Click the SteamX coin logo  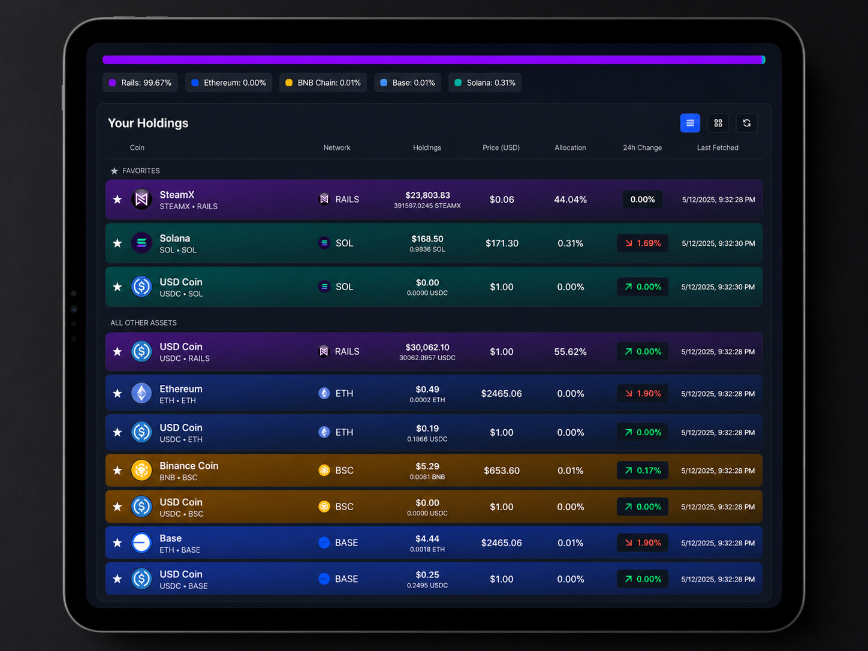tap(141, 200)
